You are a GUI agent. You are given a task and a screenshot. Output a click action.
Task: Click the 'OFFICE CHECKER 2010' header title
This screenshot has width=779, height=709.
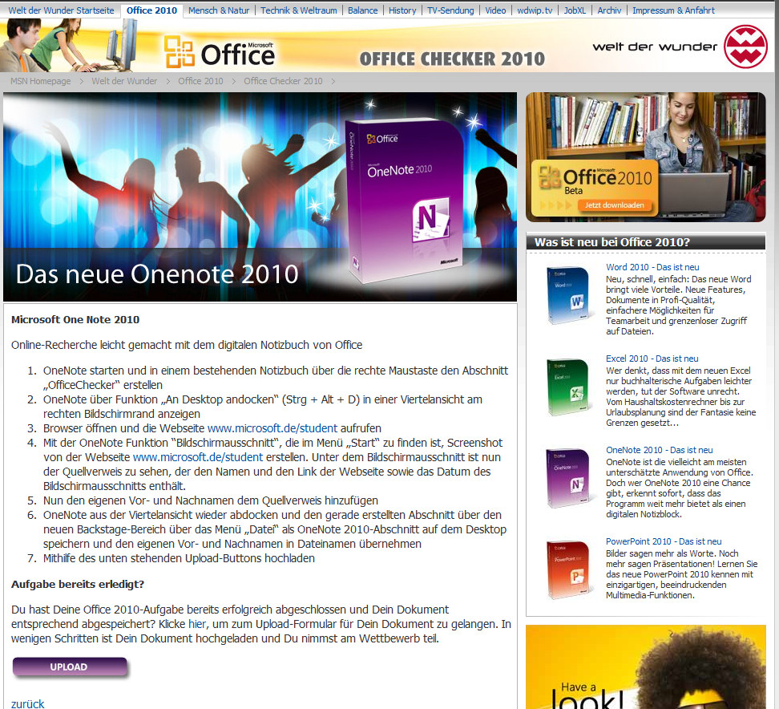(452, 59)
